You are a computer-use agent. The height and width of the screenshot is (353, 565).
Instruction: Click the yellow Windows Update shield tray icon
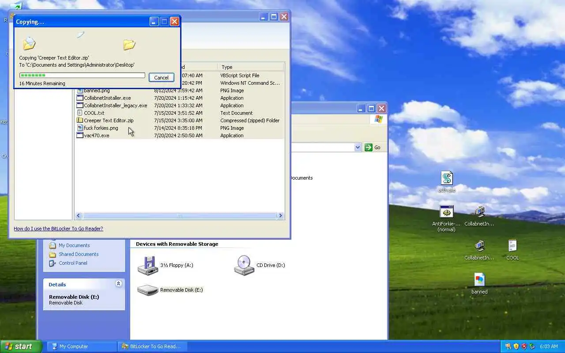click(x=516, y=346)
